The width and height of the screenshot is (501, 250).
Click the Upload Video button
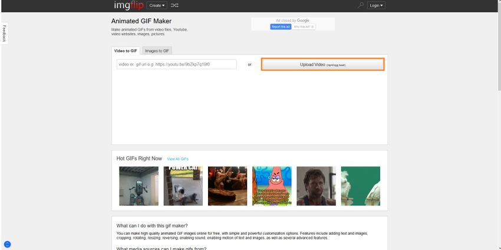[x=323, y=65]
